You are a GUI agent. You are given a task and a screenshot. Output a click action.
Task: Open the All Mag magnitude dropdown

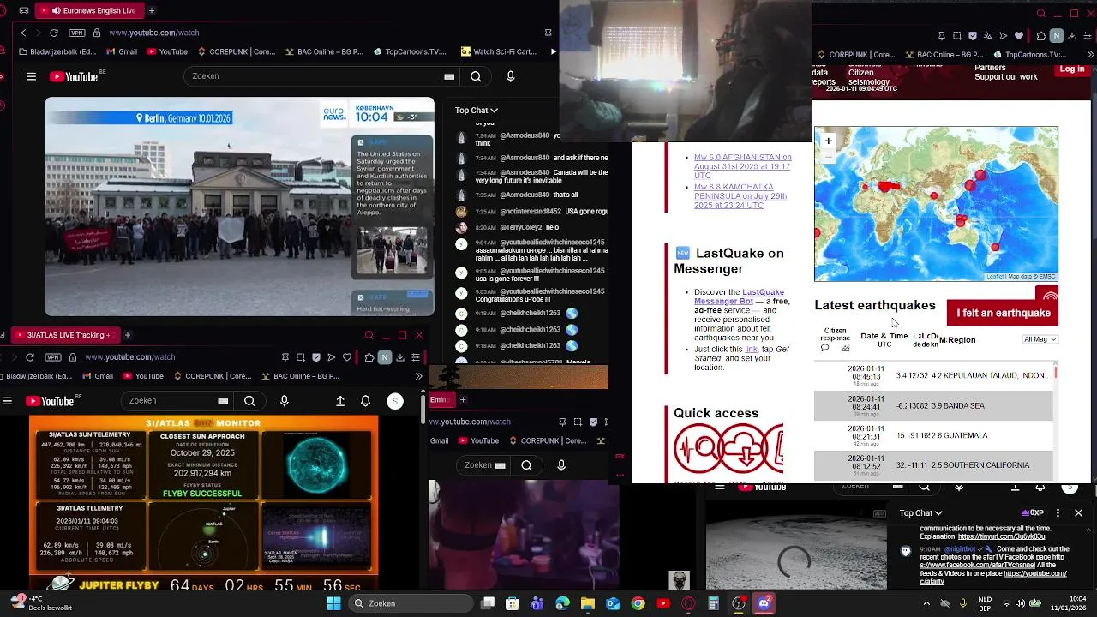point(1040,339)
